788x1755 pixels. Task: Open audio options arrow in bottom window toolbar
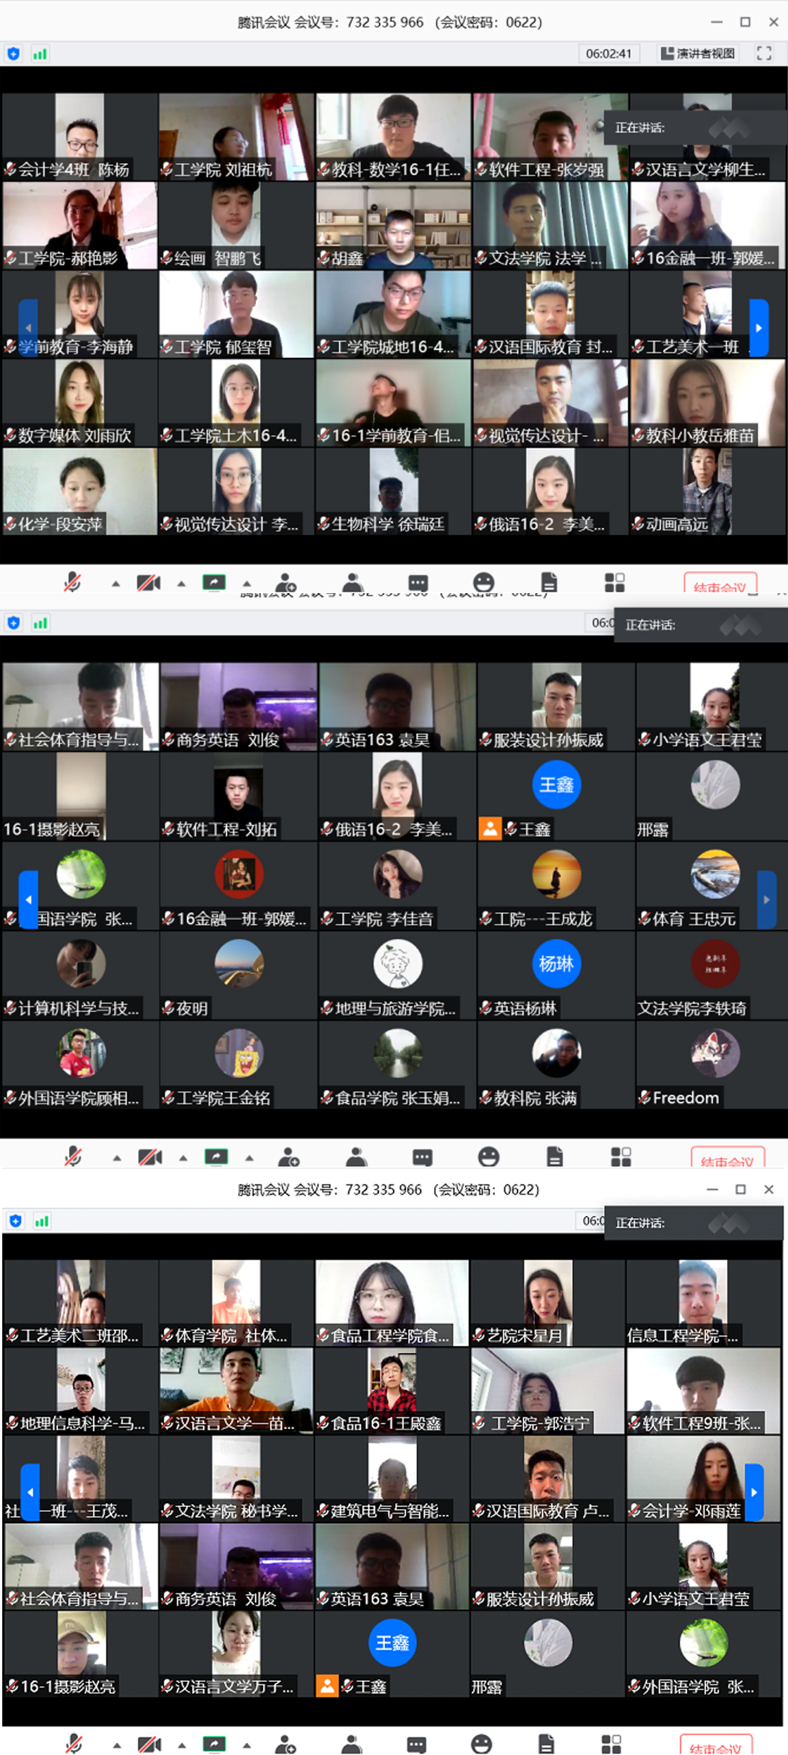[116, 1745]
